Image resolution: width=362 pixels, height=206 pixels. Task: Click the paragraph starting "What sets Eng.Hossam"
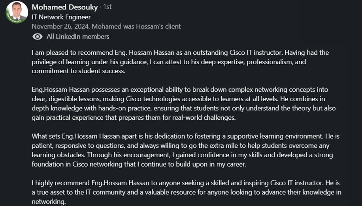pos(186,150)
